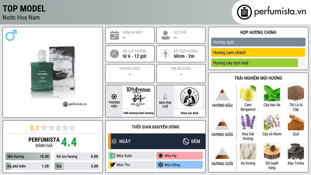Click the 10th Avenue Karl Antony brand logo
311x175 pixels.
pyautogui.click(x=138, y=97)
